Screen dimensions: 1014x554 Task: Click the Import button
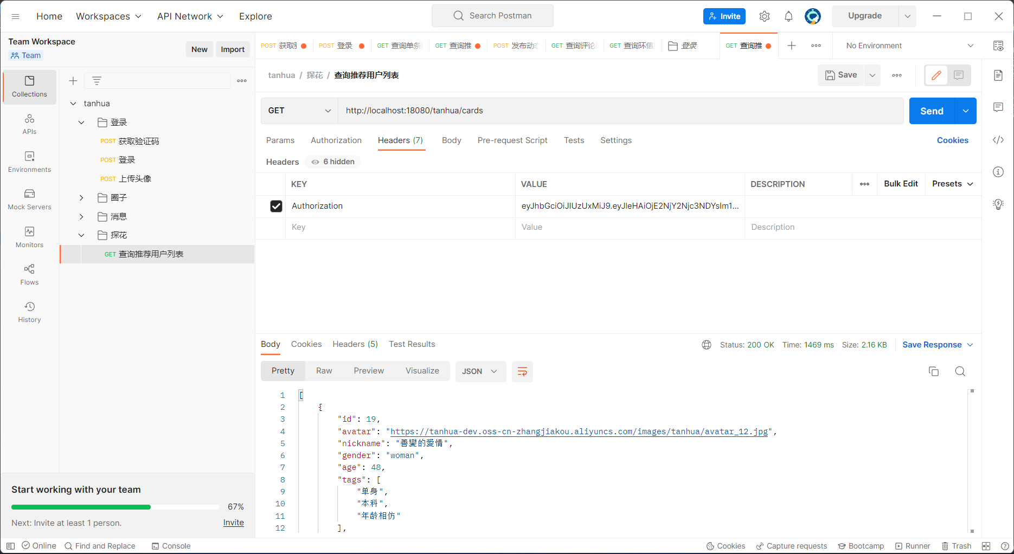[x=233, y=49]
